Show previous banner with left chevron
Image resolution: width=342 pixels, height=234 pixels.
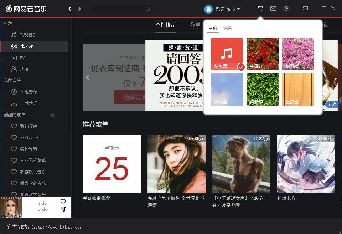[88, 77]
